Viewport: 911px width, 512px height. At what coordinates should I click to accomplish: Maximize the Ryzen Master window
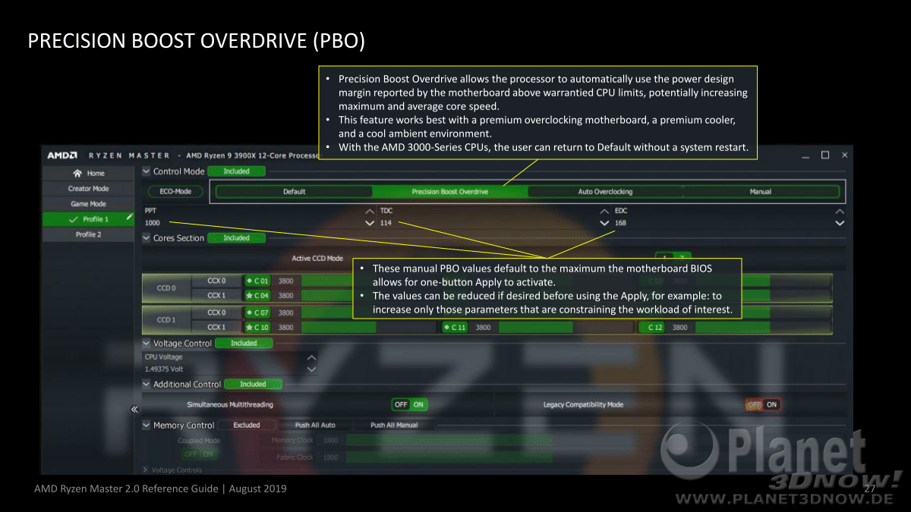tap(825, 155)
